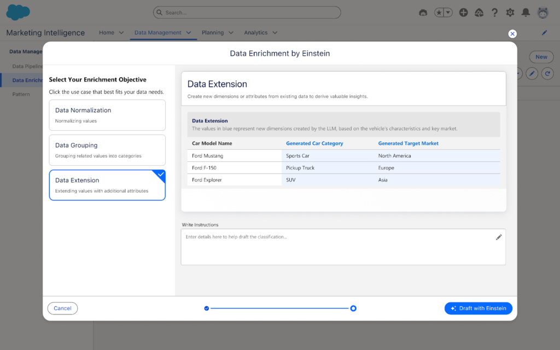Click the Help question mark icon
560x350 pixels.
coord(494,12)
